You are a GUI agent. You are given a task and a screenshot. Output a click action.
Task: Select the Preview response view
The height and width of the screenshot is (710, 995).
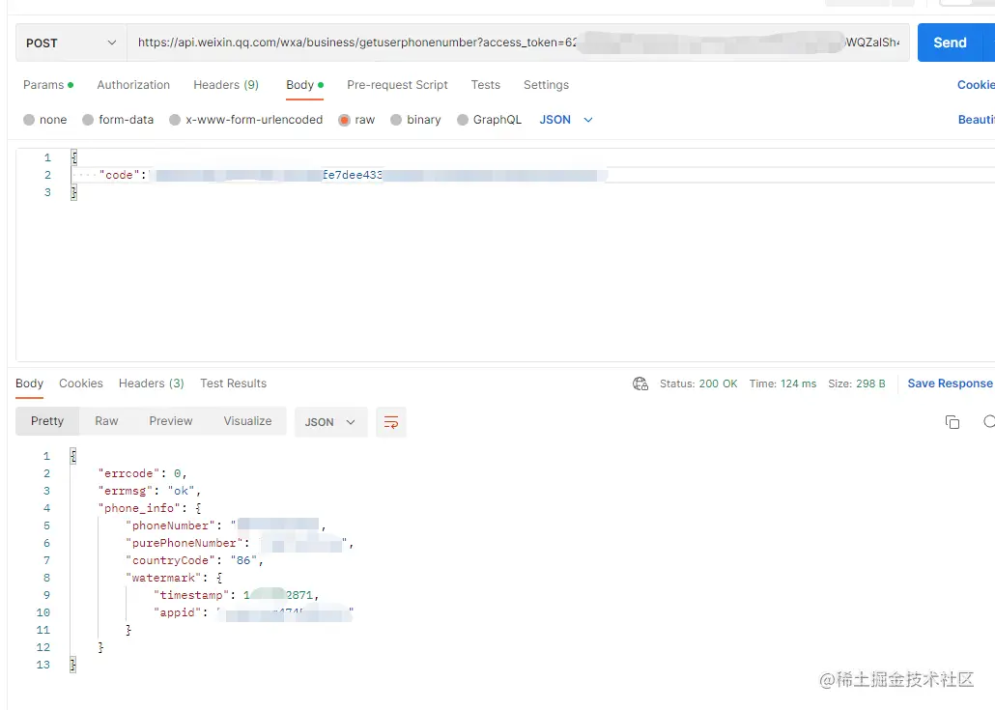[171, 421]
